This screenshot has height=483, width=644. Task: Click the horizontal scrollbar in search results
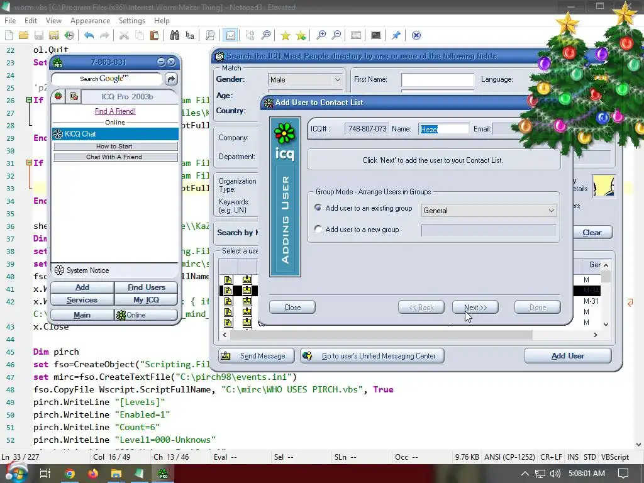[381, 335]
